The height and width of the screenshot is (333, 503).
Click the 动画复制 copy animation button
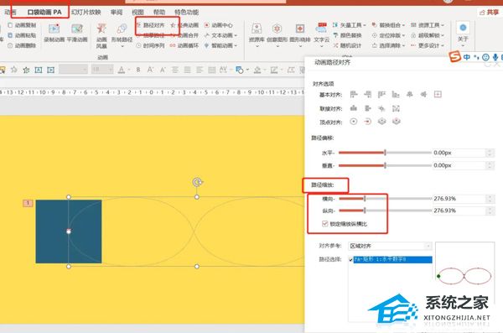[x=23, y=25]
